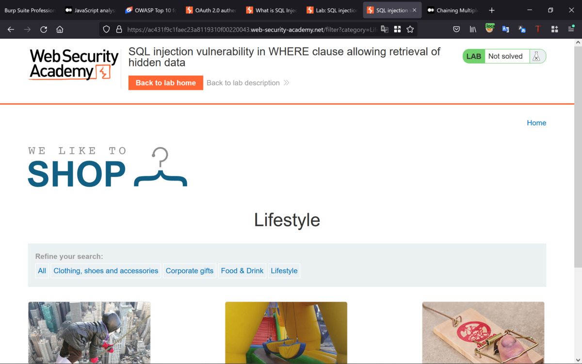Click the 'loca' proxy extension icon
582x364 pixels.
[x=489, y=29]
